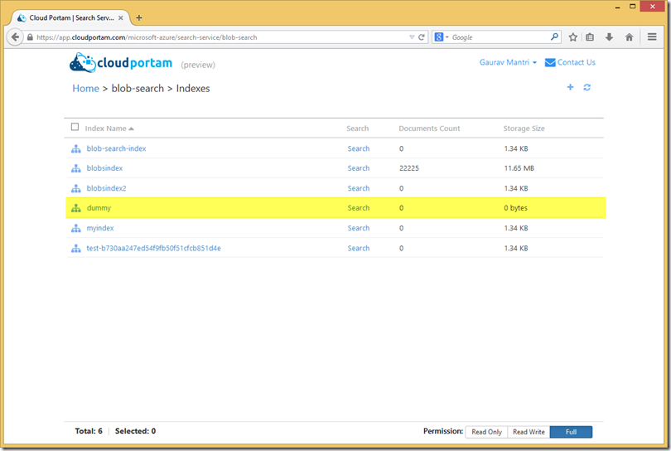Bookmark this page with the star icon
The width and height of the screenshot is (671, 451).
[573, 37]
